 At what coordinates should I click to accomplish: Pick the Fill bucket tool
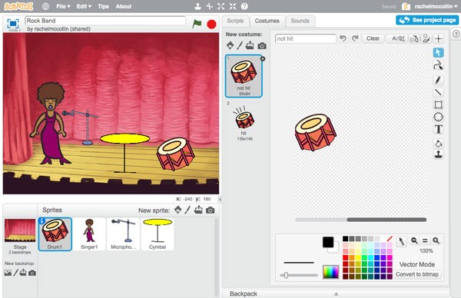438,144
